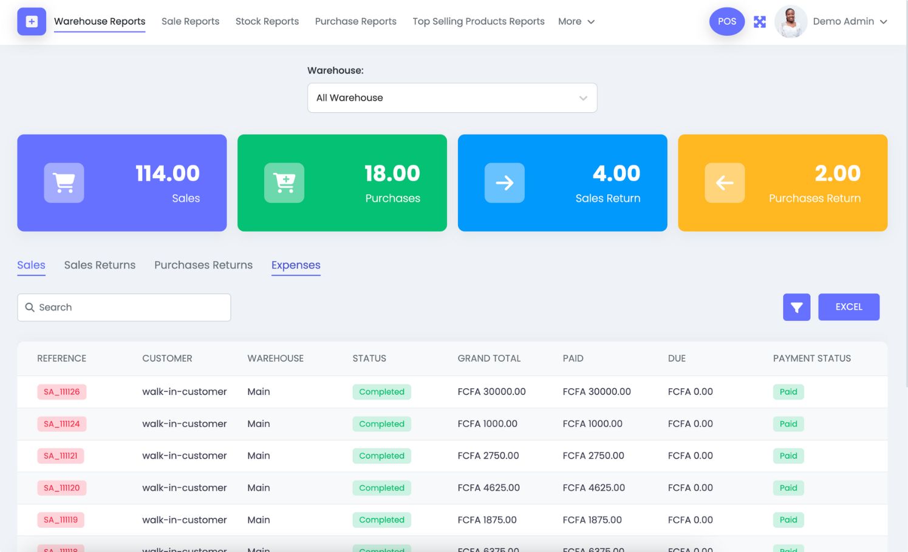Go to Stock Reports

click(x=267, y=21)
